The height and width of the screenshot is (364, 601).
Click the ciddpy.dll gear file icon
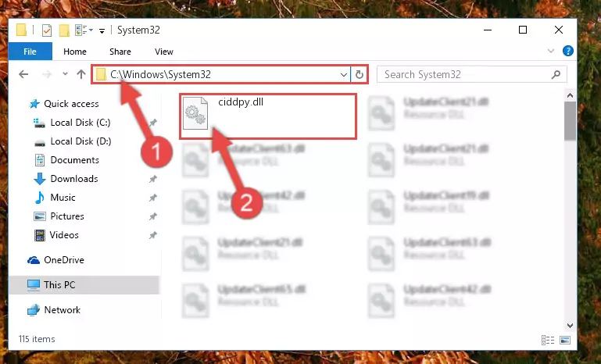pyautogui.click(x=195, y=113)
